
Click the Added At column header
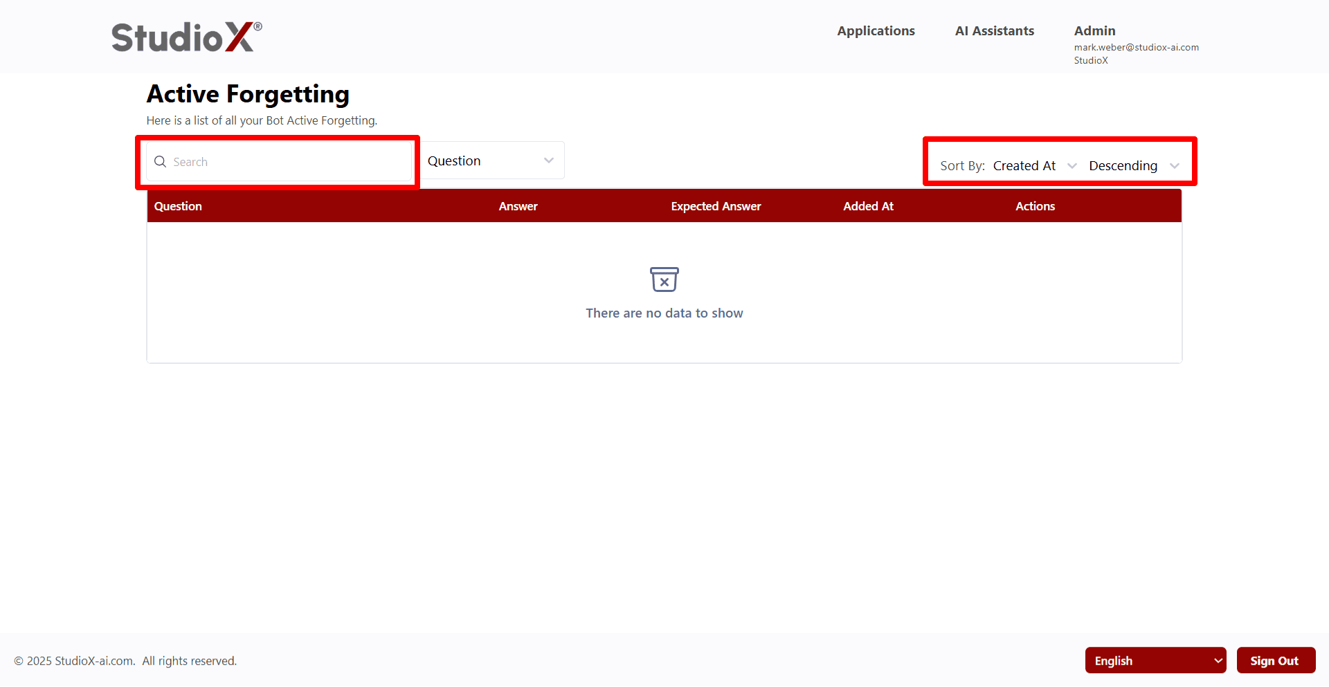point(868,205)
